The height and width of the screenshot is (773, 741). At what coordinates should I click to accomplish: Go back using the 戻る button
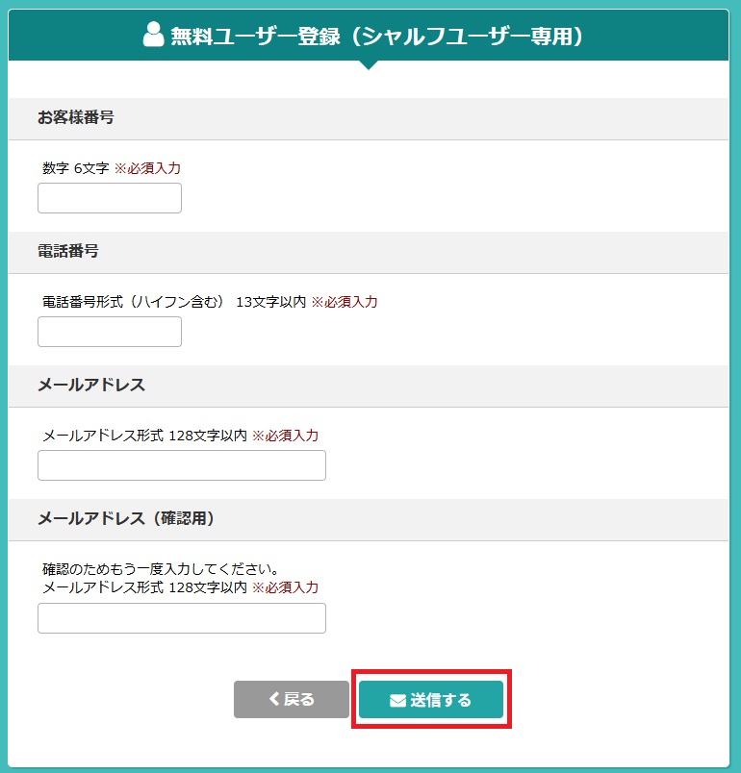click(291, 699)
